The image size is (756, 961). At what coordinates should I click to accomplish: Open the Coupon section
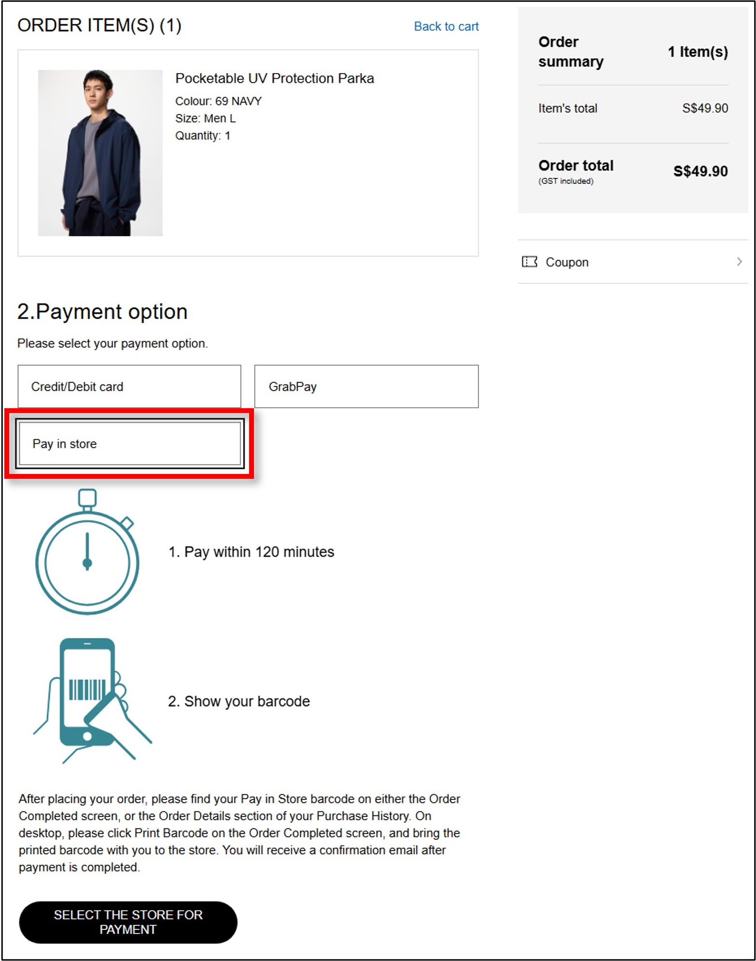point(633,262)
